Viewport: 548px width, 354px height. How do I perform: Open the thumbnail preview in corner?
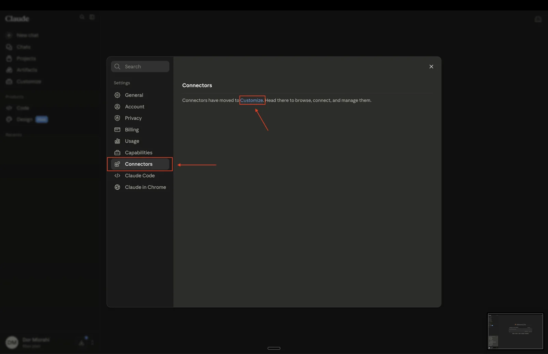coord(515,331)
